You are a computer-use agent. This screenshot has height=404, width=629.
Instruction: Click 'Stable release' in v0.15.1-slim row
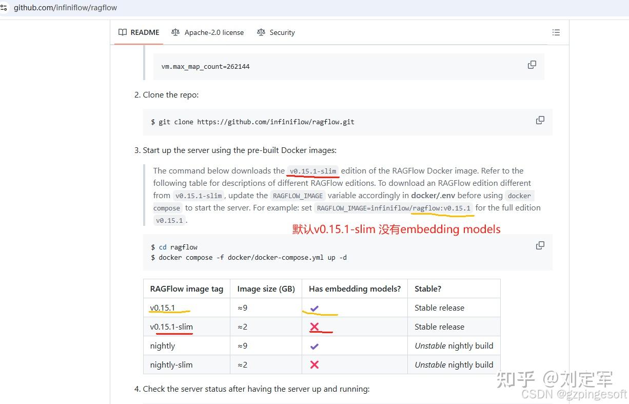point(439,327)
